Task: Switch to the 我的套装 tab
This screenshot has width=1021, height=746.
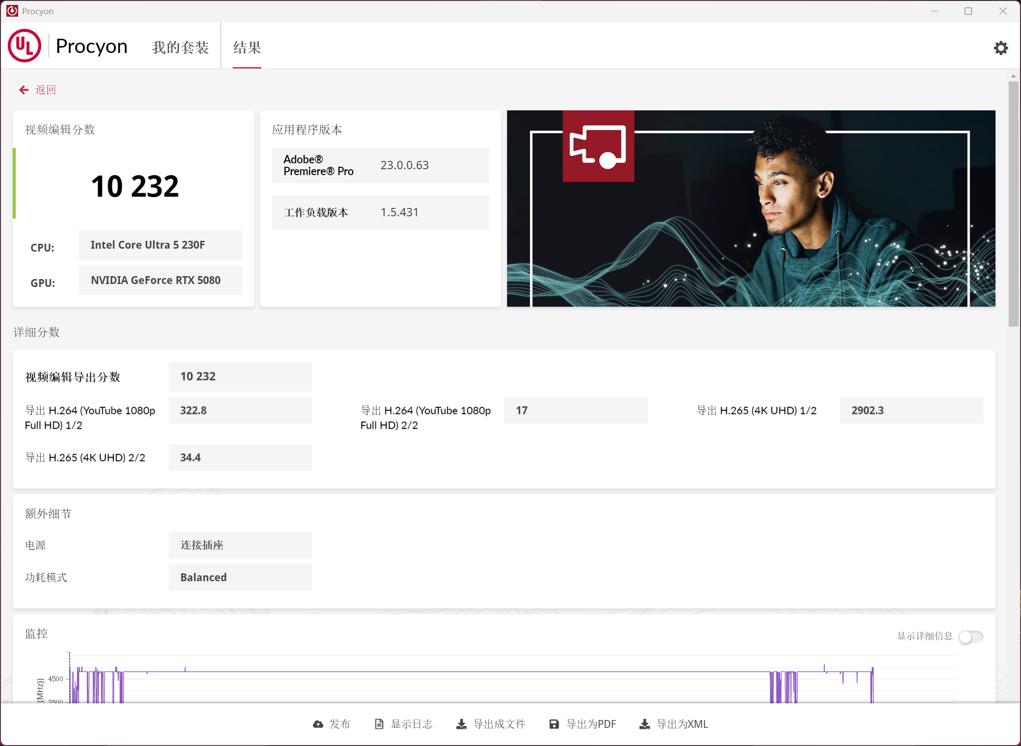Action: 180,48
